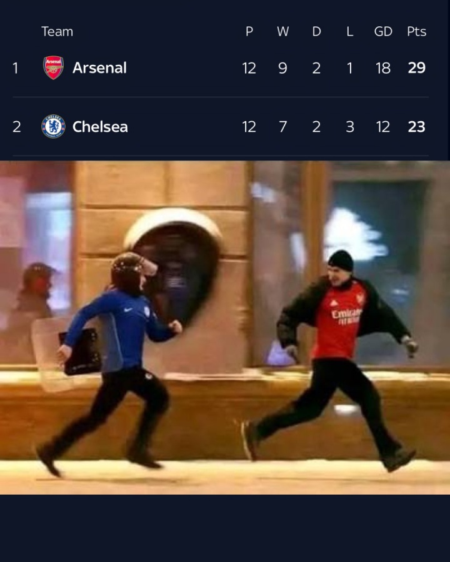Open the Chelsea team name link
The image size is (450, 562).
click(100, 127)
